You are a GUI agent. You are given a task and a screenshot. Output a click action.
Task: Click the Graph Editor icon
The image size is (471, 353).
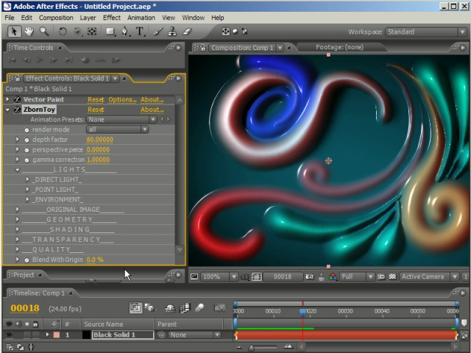219,307
